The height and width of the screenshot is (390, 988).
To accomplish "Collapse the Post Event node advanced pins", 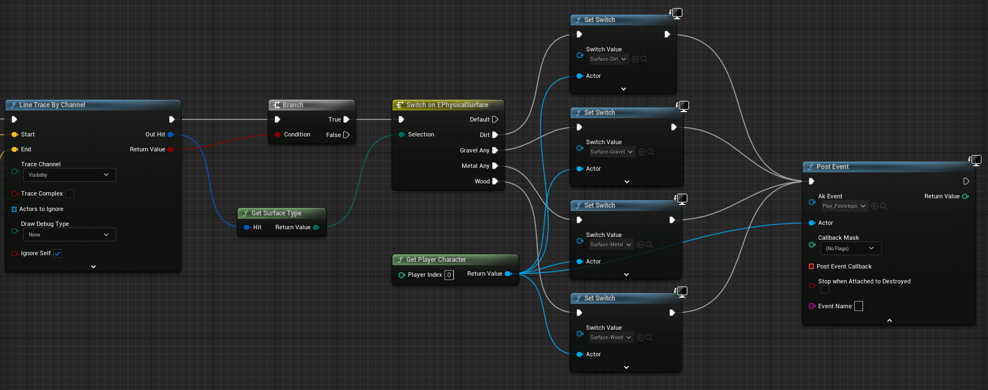I will click(x=889, y=320).
